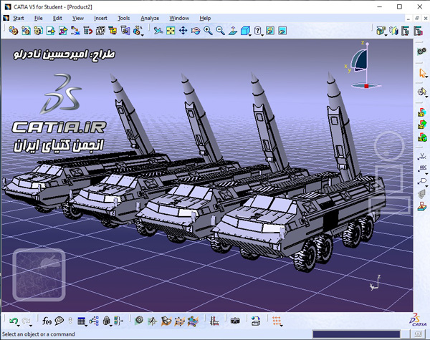Select the Normal View icon
Viewport: 430px width, 340px height.
pos(233,30)
